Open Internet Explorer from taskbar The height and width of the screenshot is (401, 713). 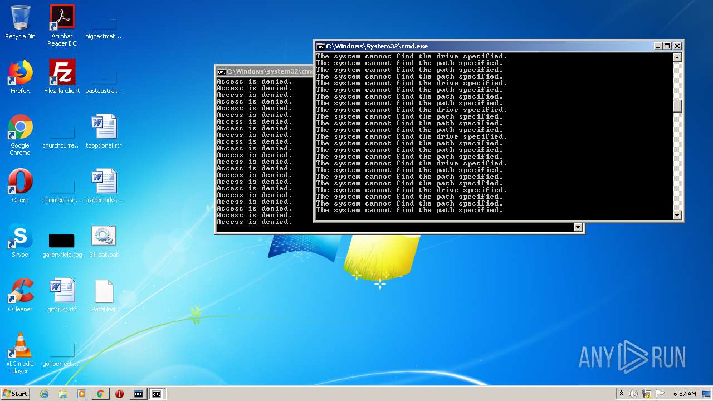tap(45, 394)
